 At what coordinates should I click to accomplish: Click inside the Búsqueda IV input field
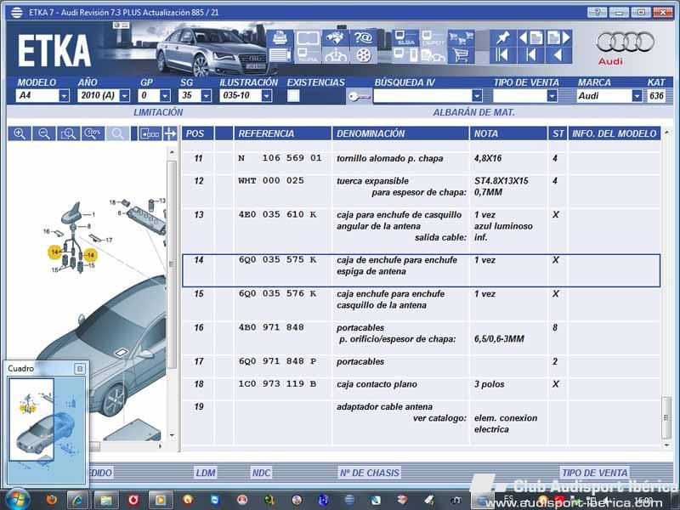point(422,95)
